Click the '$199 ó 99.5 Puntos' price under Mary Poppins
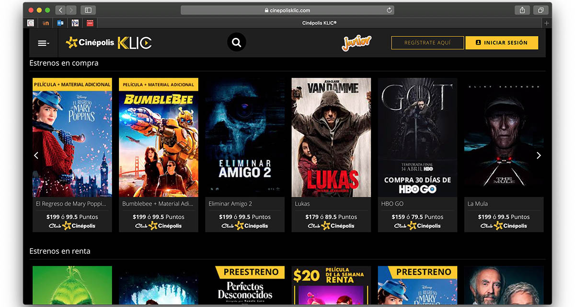The width and height of the screenshot is (575, 307). coord(72,217)
